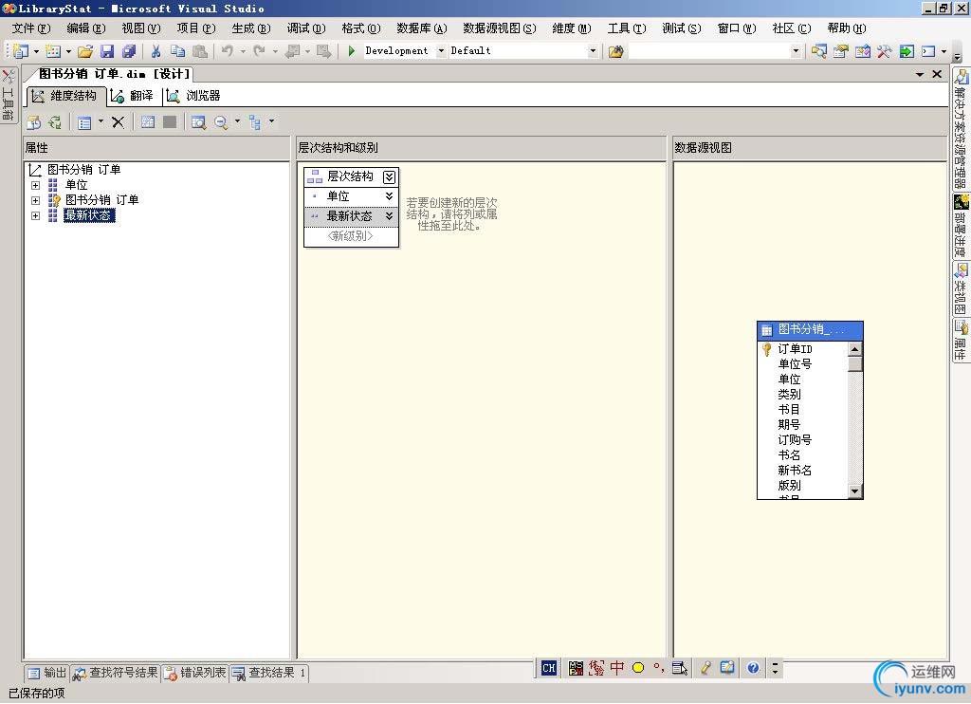This screenshot has height=704, width=971.
Task: Collapse the 层次结构 hierarchy box chevron
Action: tap(389, 177)
